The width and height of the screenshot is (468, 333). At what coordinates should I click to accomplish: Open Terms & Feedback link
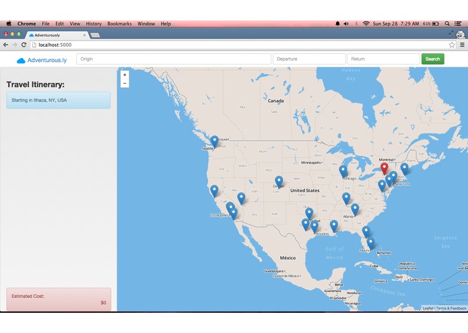click(x=451, y=308)
